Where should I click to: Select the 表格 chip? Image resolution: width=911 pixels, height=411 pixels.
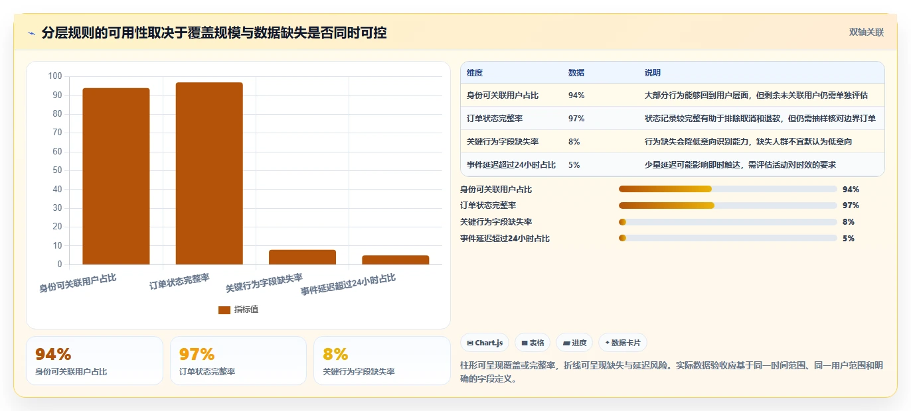(533, 343)
